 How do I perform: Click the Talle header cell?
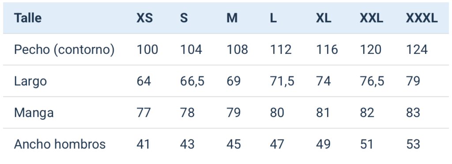tap(28, 18)
